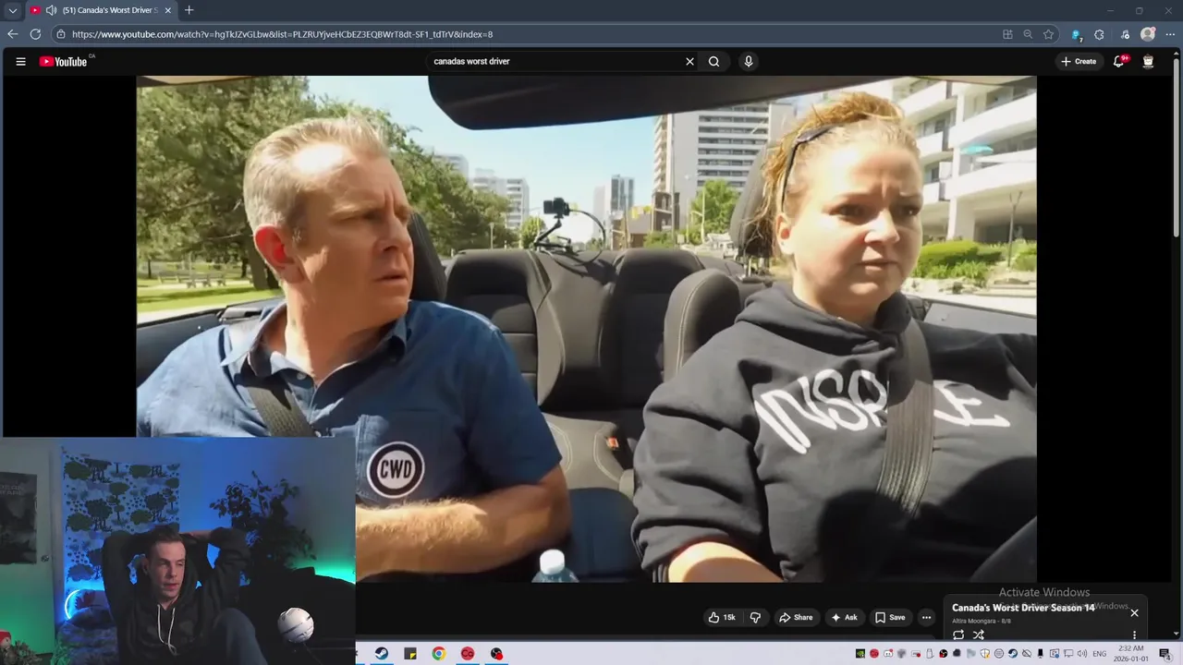Dislike the video with thumbs down

click(755, 618)
